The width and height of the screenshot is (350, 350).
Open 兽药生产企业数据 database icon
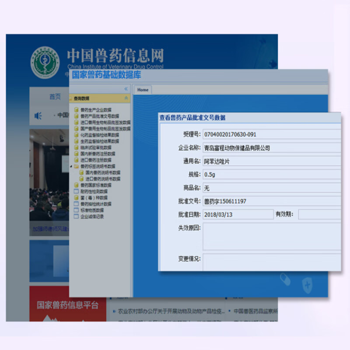[77, 110]
